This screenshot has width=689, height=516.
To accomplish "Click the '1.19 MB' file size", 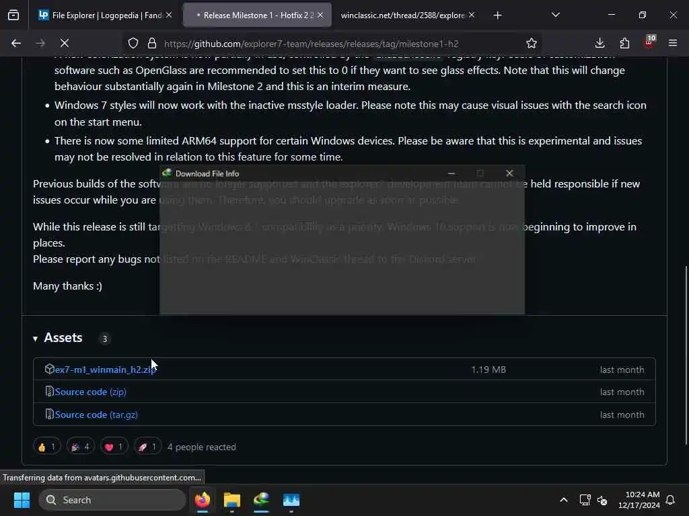I will point(488,370).
